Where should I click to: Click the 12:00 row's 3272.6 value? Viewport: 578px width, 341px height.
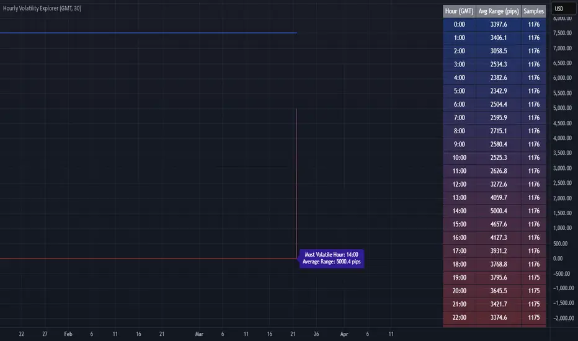[x=499, y=184]
